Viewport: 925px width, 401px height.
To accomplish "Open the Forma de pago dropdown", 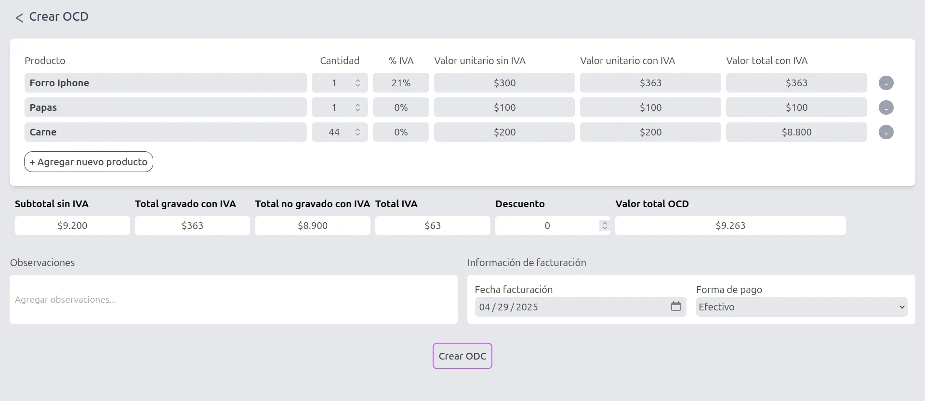I will click(802, 307).
